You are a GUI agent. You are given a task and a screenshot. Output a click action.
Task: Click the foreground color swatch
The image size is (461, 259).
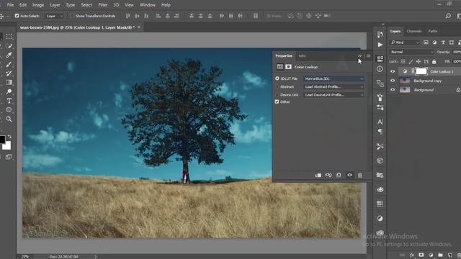pos(2,140)
